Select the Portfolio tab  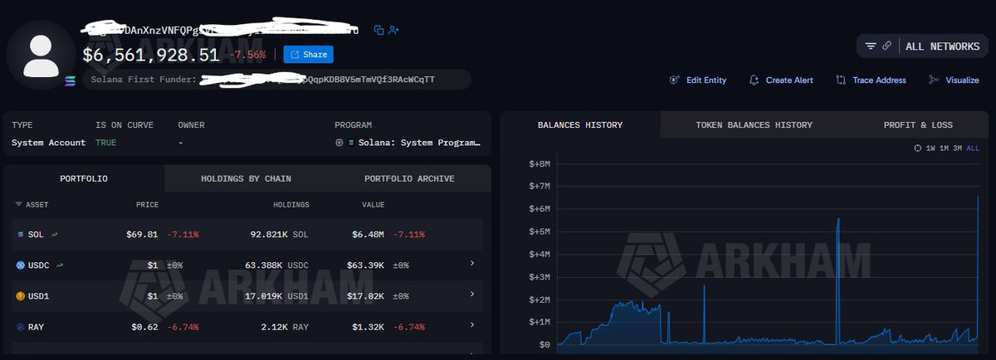coord(83,178)
